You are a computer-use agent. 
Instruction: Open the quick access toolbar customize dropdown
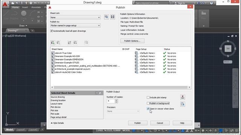48,3
